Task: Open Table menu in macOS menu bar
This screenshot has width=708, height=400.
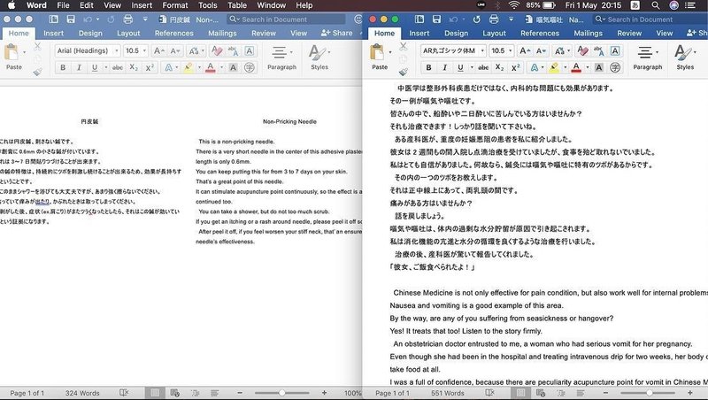Action: (236, 5)
